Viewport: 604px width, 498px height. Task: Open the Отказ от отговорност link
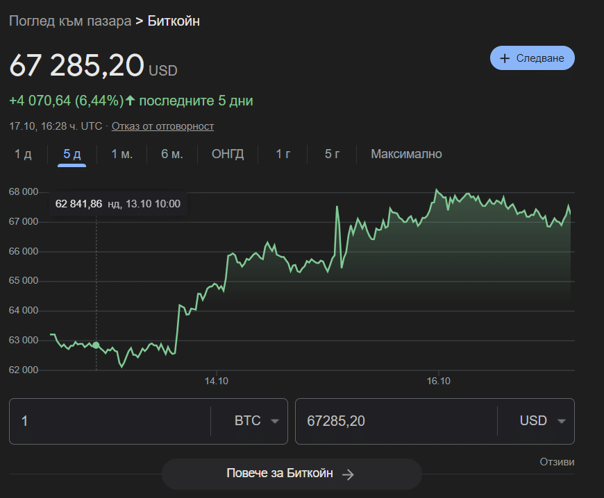tap(162, 126)
